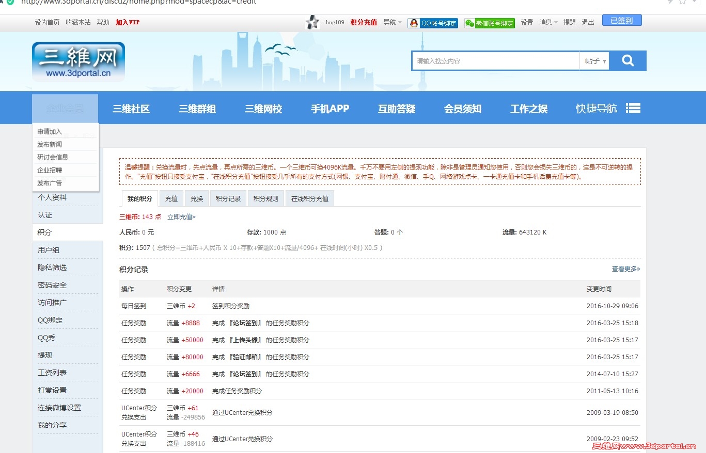The height and width of the screenshot is (453, 706).
Task: Go to 三维网校 in the navigation bar
Action: [263, 109]
